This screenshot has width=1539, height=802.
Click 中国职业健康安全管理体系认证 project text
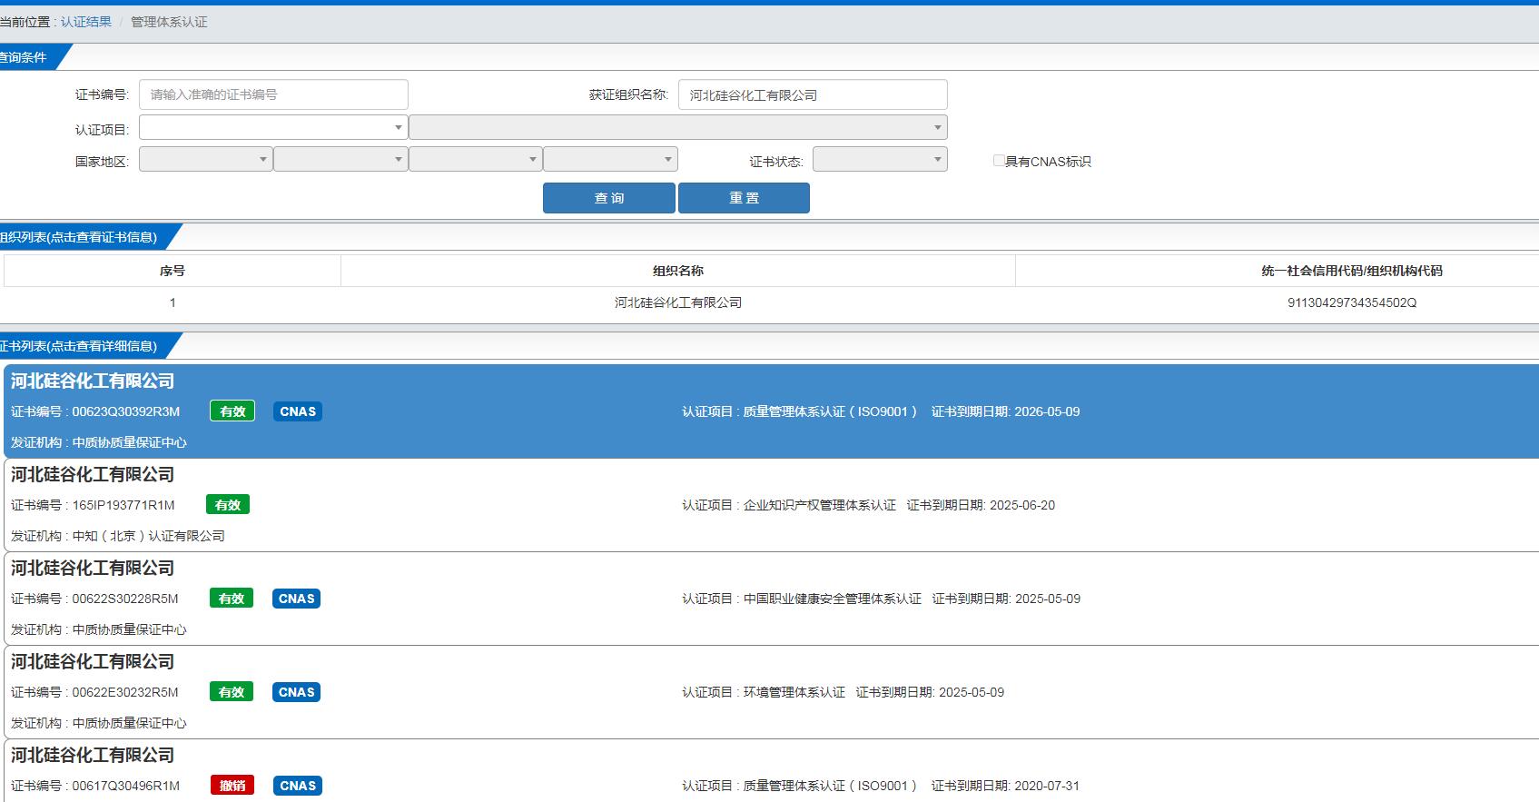(833, 599)
